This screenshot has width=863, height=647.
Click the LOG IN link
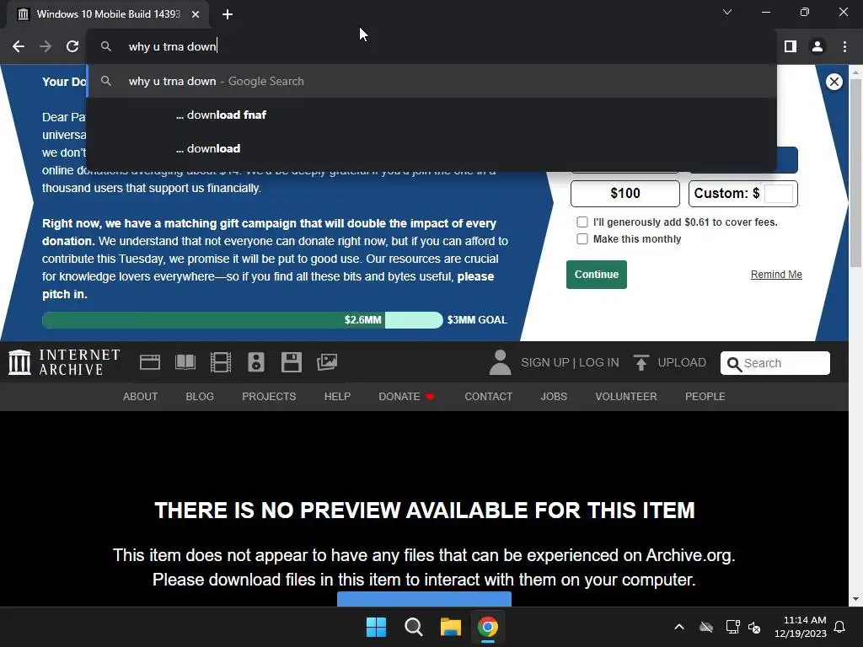(599, 362)
